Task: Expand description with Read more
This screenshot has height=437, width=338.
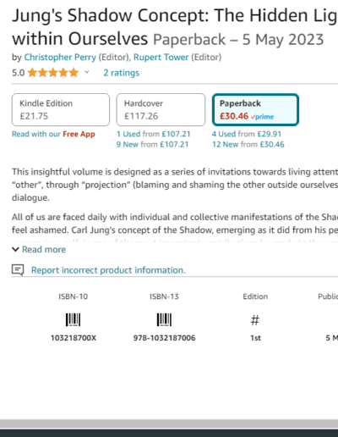Action: 44,249
